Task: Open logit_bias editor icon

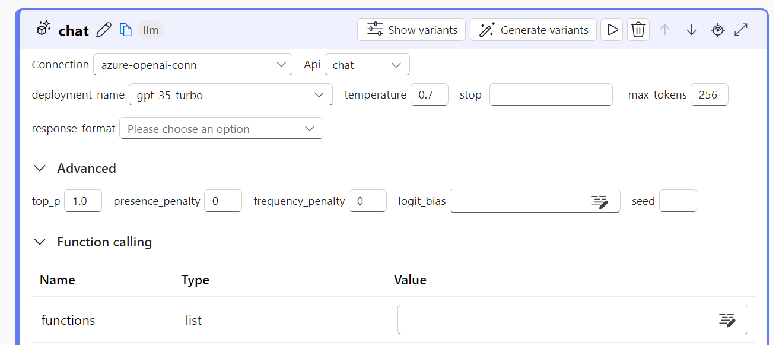Action: (600, 201)
